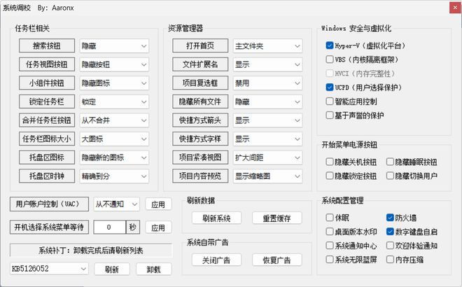Click 应用 next to the seconds field
The height and width of the screenshot is (287, 462).
158,227
